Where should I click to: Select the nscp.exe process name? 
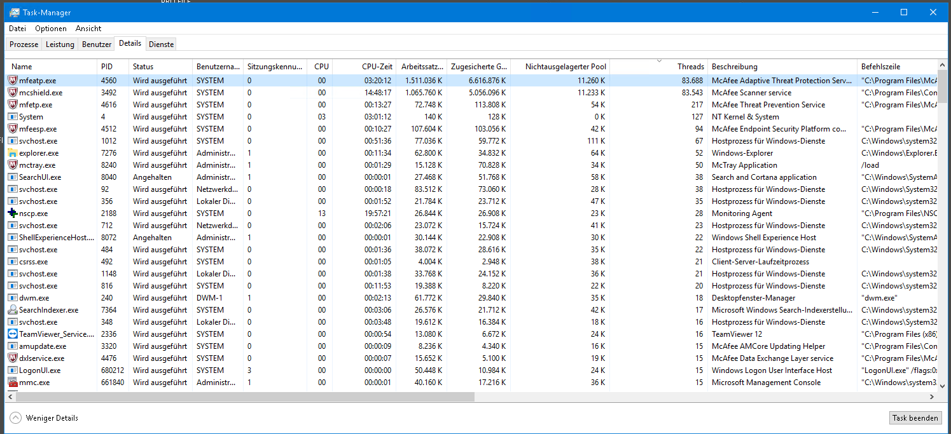pyautogui.click(x=33, y=214)
